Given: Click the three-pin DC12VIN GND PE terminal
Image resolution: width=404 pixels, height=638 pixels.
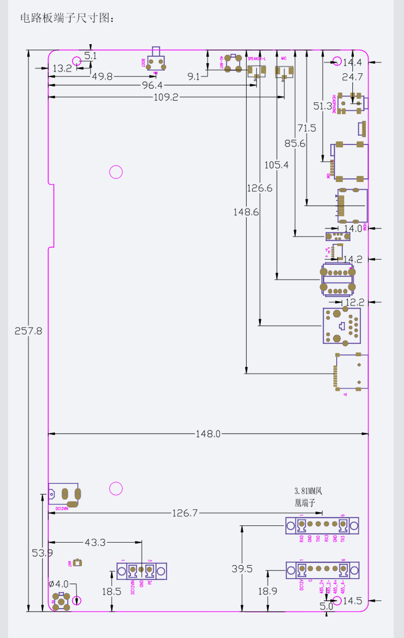Looking at the screenshot, I should pos(142,570).
